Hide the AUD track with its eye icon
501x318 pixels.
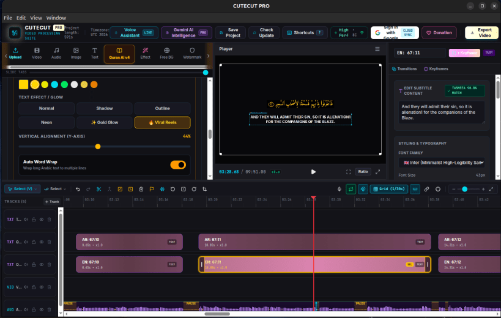tap(42, 309)
